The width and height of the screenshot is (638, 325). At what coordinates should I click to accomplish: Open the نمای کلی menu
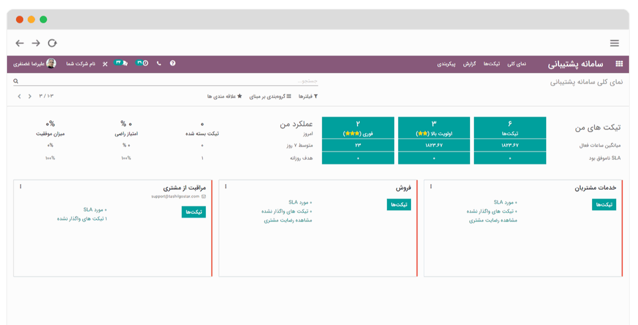(517, 64)
